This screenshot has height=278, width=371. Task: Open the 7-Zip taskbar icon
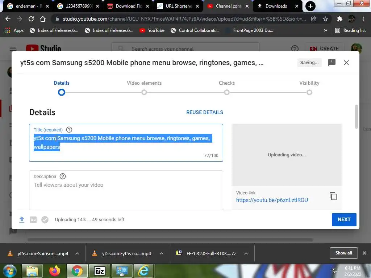[99, 271]
